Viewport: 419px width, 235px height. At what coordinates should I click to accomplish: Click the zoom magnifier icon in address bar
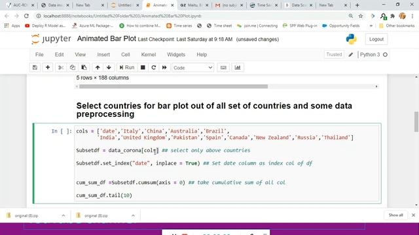pos(351,16)
